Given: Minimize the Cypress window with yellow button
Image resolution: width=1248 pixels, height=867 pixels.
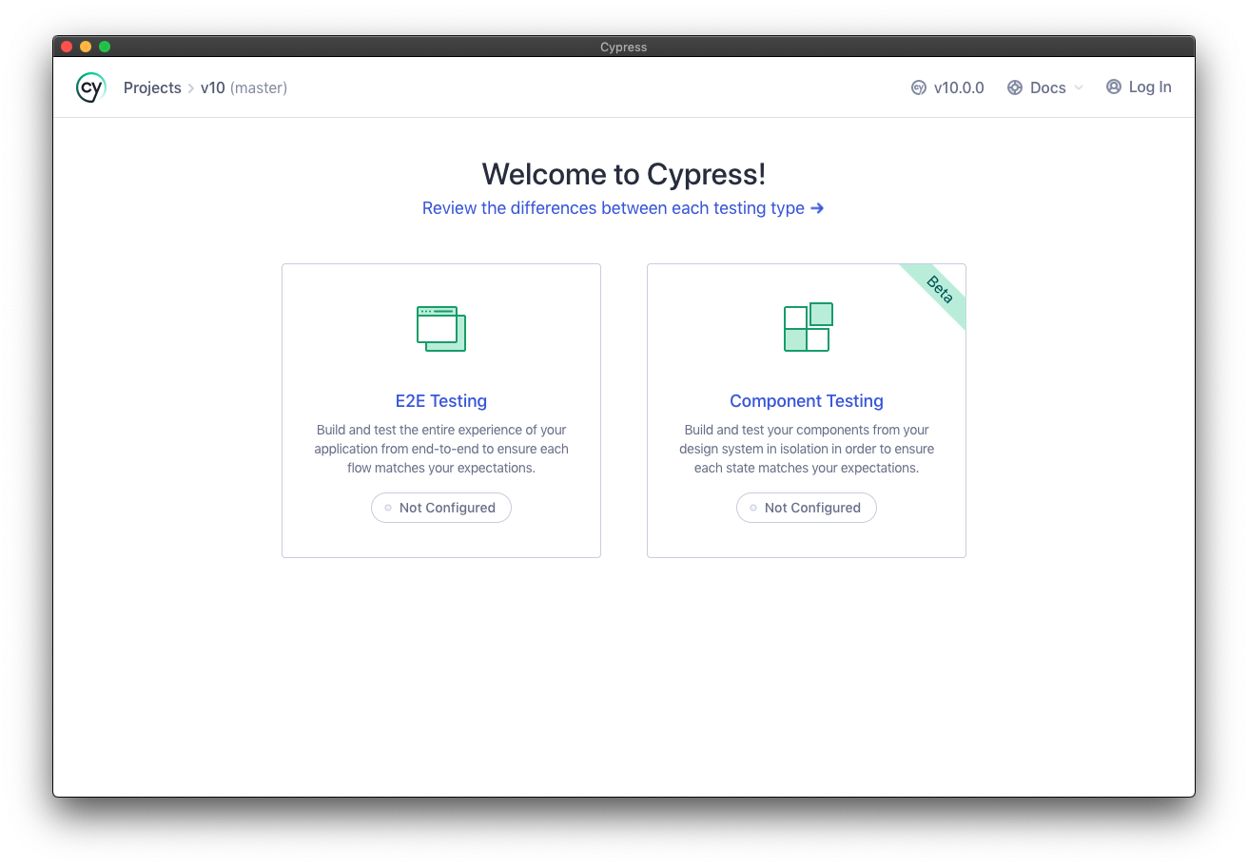Looking at the screenshot, I should [86, 47].
